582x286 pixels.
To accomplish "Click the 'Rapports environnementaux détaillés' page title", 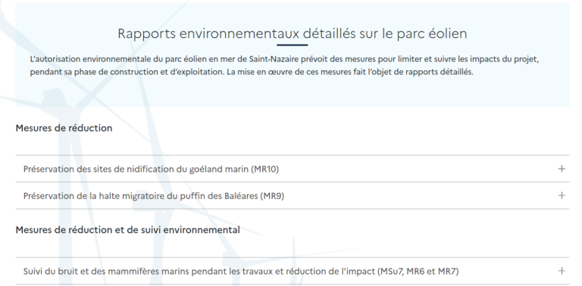I will (x=292, y=33).
